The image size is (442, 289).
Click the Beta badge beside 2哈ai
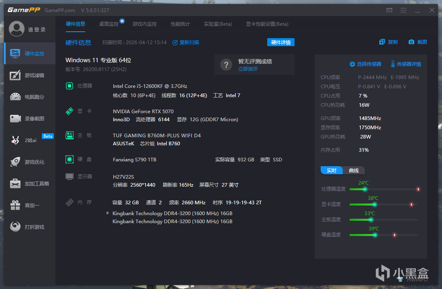pos(48,136)
